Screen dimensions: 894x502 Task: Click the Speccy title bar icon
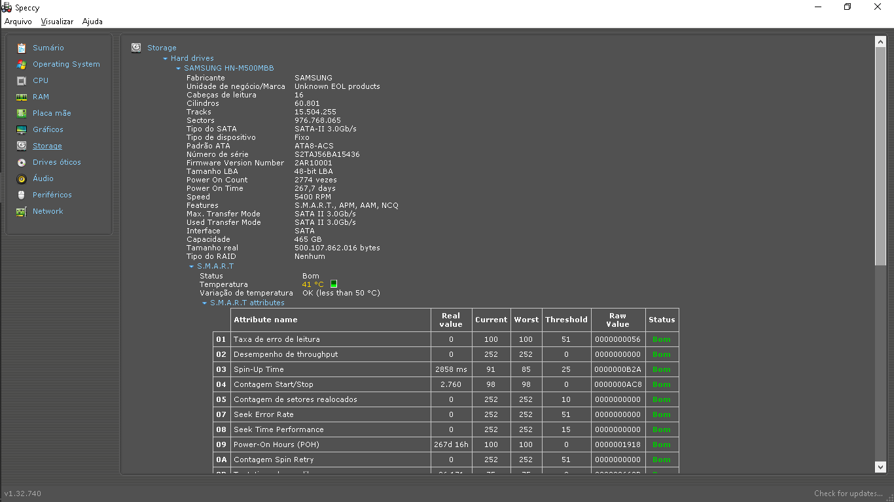tap(7, 8)
